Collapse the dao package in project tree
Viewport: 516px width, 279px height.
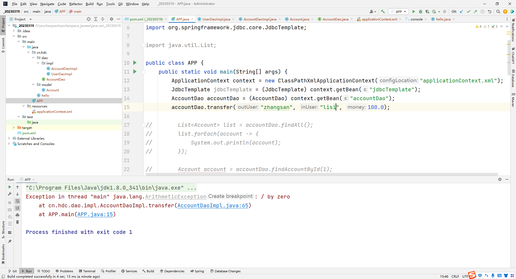pyautogui.click(x=33, y=58)
